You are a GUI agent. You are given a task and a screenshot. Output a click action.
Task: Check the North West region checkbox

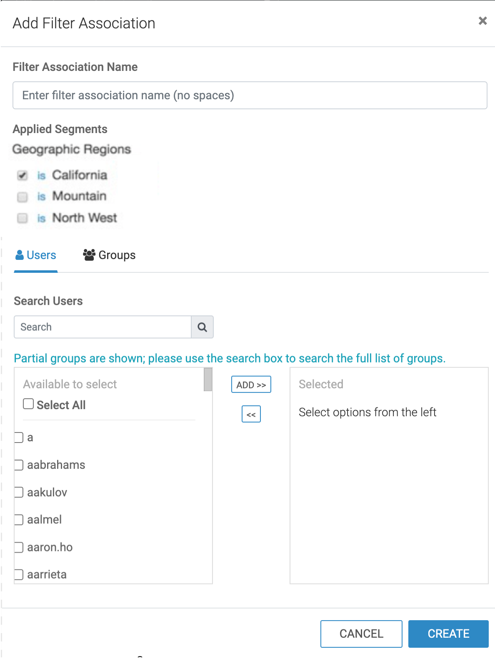click(x=22, y=218)
